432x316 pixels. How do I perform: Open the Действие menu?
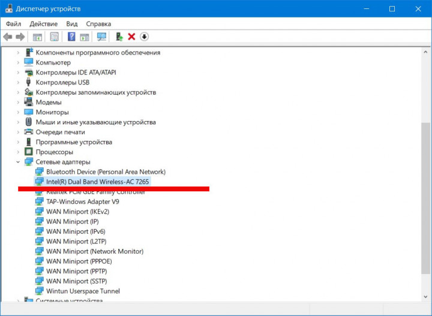(x=43, y=23)
